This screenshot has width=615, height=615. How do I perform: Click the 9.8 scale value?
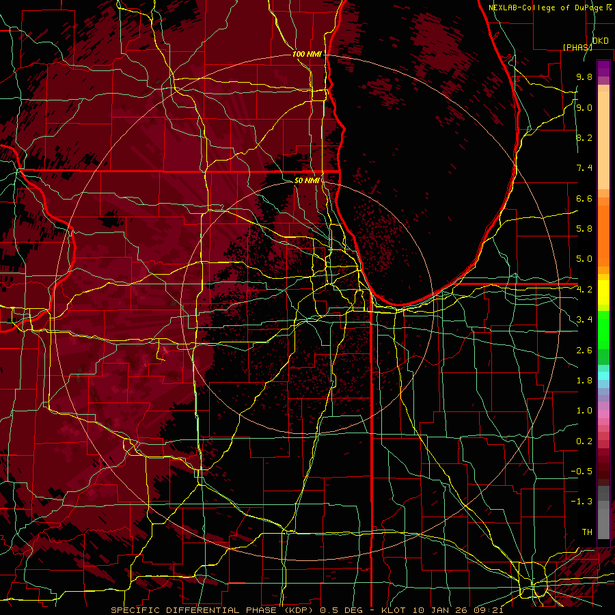click(584, 77)
